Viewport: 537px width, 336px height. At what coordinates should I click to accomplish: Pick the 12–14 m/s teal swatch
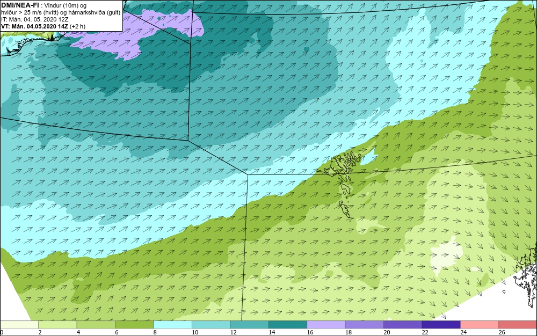(249, 325)
